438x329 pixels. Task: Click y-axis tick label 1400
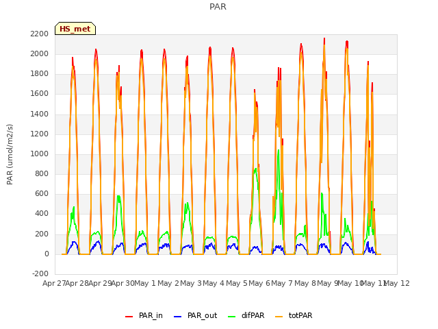[x=40, y=114]
